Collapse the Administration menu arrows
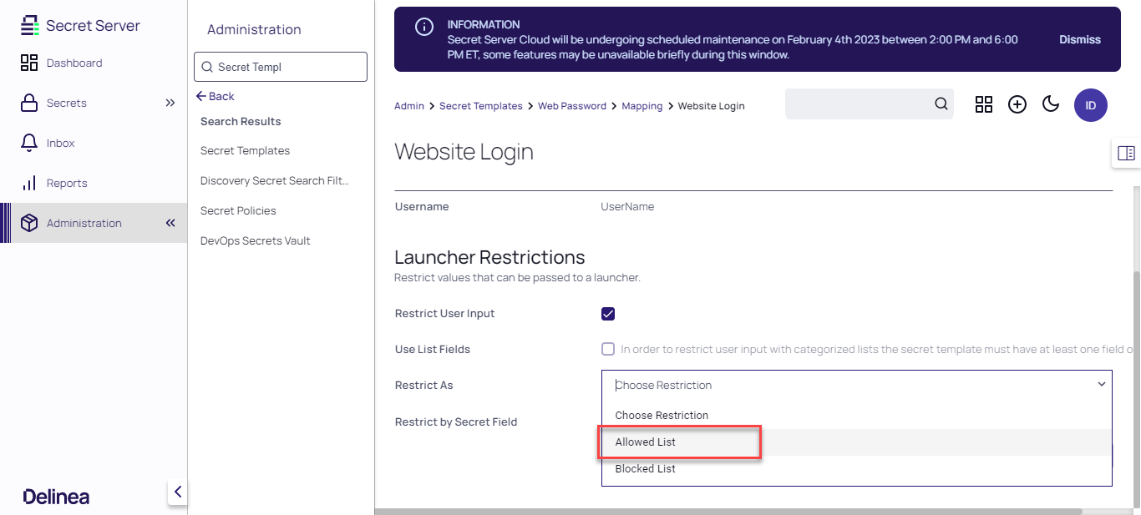1141x515 pixels. click(170, 224)
